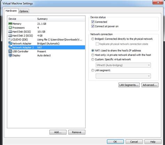Remove the selected device
The height and width of the screenshot is (145, 165).
77,132
